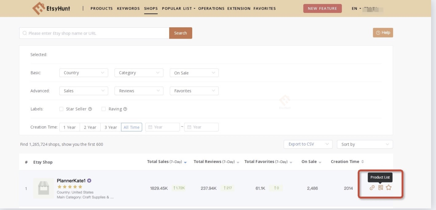Click the NEW FEATURE button

[x=322, y=9]
